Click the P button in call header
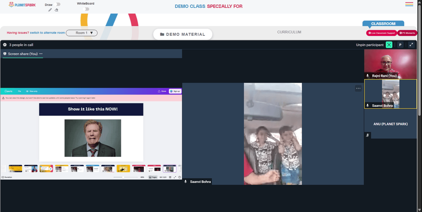Viewport: 422px width, 212px height. click(400, 45)
